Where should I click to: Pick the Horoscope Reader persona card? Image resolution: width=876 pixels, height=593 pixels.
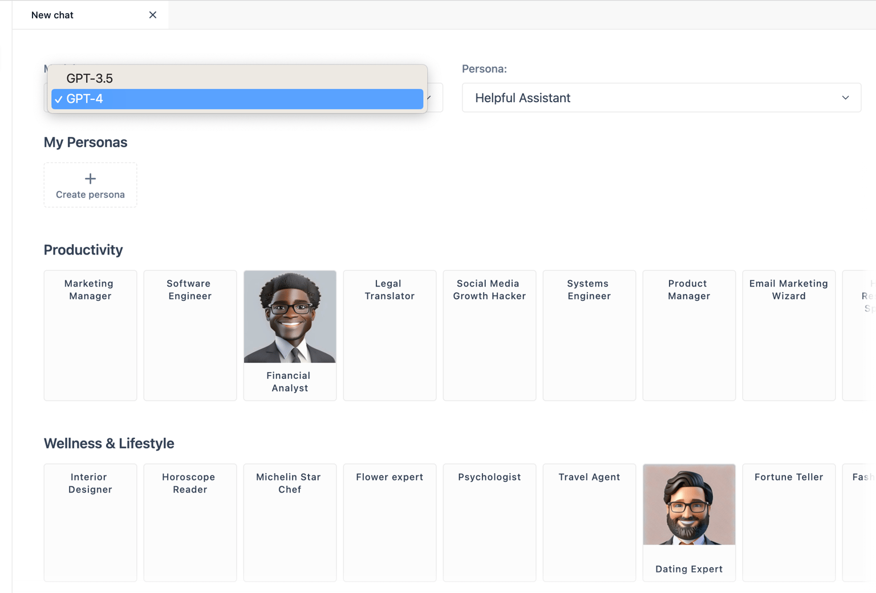tap(190, 523)
